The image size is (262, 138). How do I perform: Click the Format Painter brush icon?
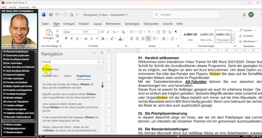click(57, 41)
